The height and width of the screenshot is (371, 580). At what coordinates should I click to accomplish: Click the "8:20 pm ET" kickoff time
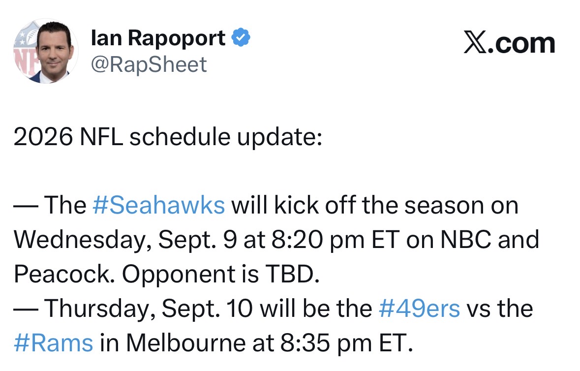click(x=335, y=240)
